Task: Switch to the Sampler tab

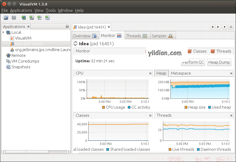Action: point(163,36)
